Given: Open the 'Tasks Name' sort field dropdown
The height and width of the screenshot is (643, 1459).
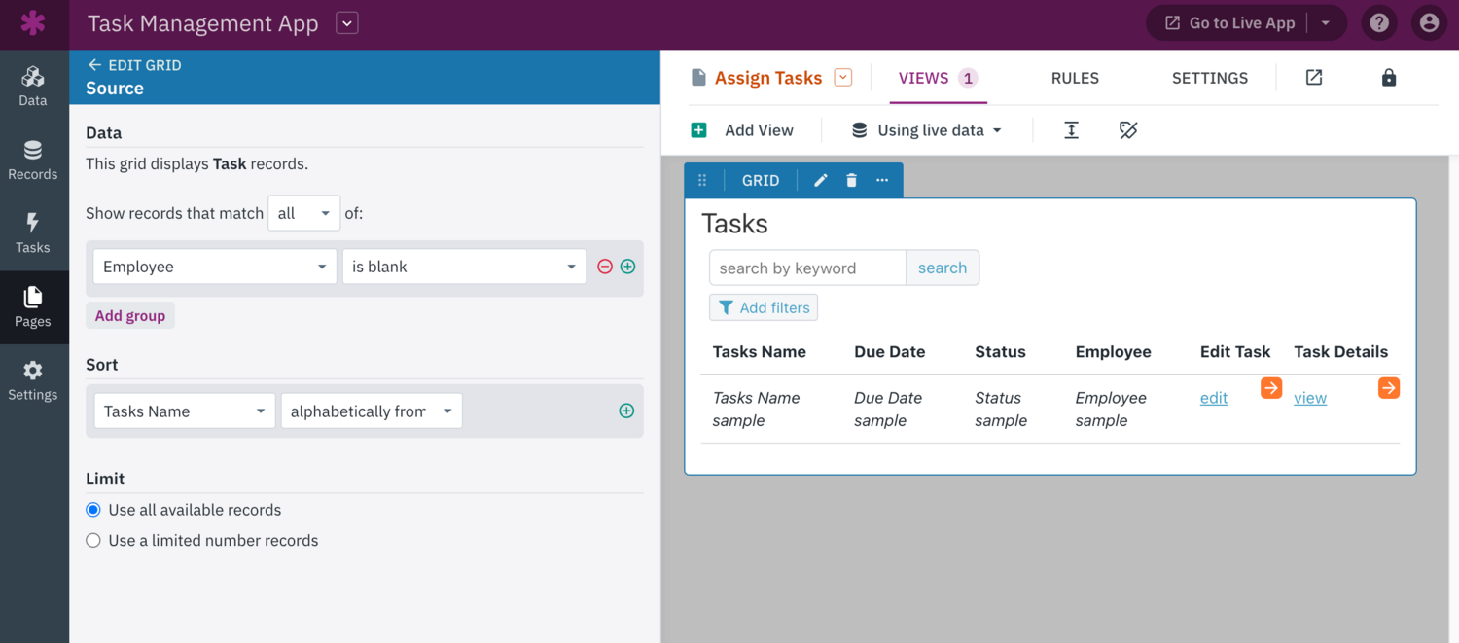Looking at the screenshot, I should click(x=184, y=411).
